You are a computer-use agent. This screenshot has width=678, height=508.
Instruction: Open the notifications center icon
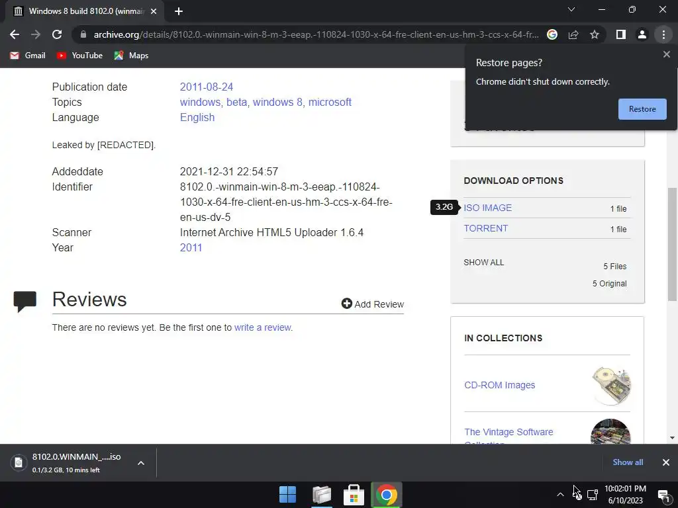pos(663,495)
